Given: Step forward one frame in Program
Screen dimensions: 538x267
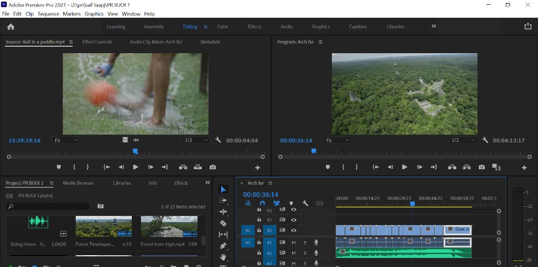Looking at the screenshot, I should click(419, 167).
